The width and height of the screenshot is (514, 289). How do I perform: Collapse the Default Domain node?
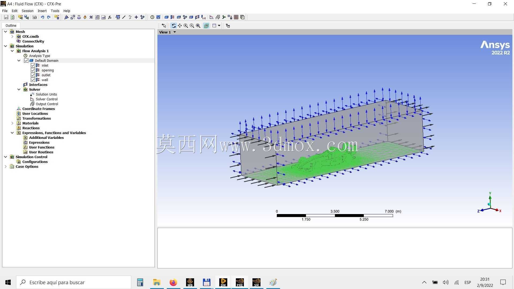point(19,60)
